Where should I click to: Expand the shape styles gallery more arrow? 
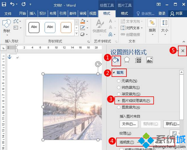77,33
